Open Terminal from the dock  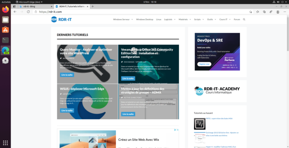5,40
